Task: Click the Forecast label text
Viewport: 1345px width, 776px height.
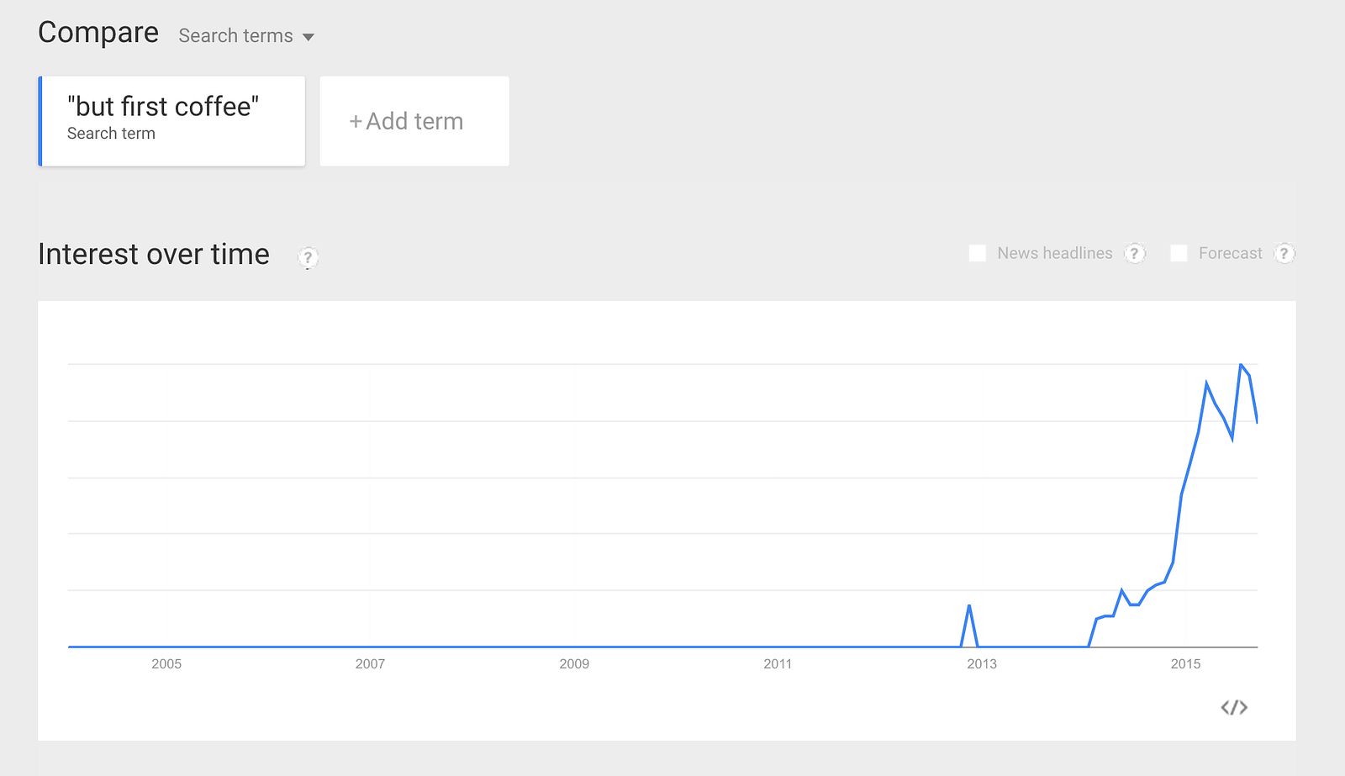Action: coord(1231,253)
